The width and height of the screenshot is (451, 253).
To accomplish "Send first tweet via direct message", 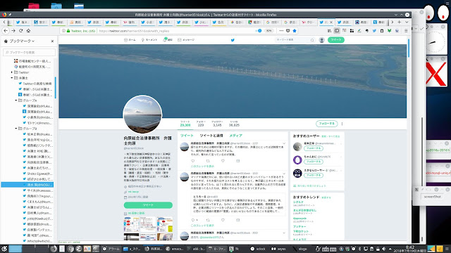I will (x=238, y=161).
